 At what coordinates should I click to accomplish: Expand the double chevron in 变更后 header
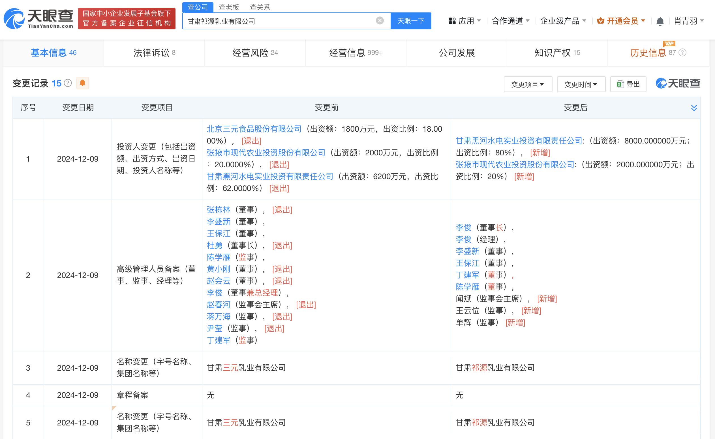click(x=694, y=108)
